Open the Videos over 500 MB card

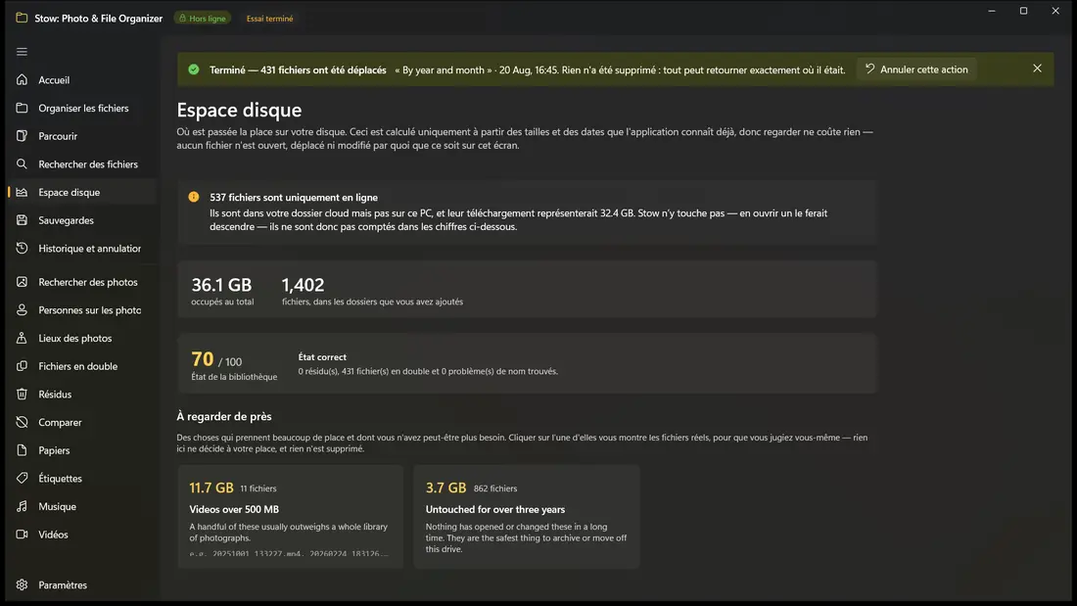[291, 516]
